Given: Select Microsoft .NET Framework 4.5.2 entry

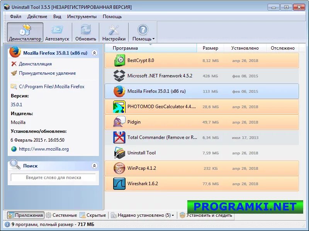Looking at the screenshot, I should click(x=160, y=76).
